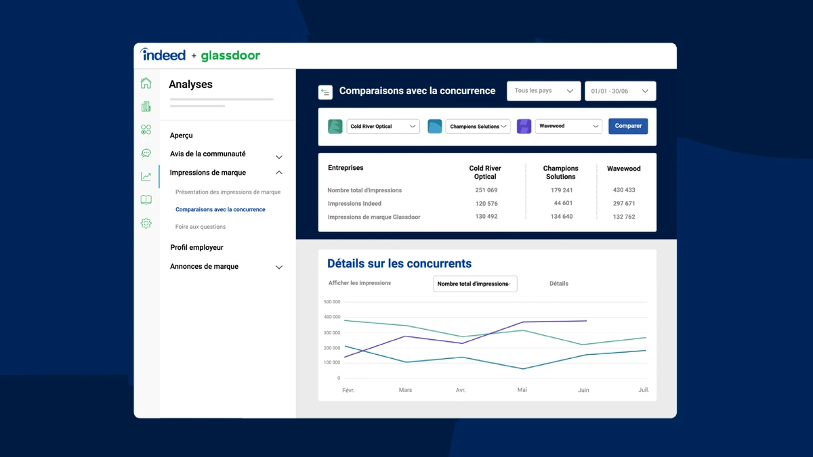813x457 pixels.
Task: Click the value 297 671
Action: (x=624, y=204)
